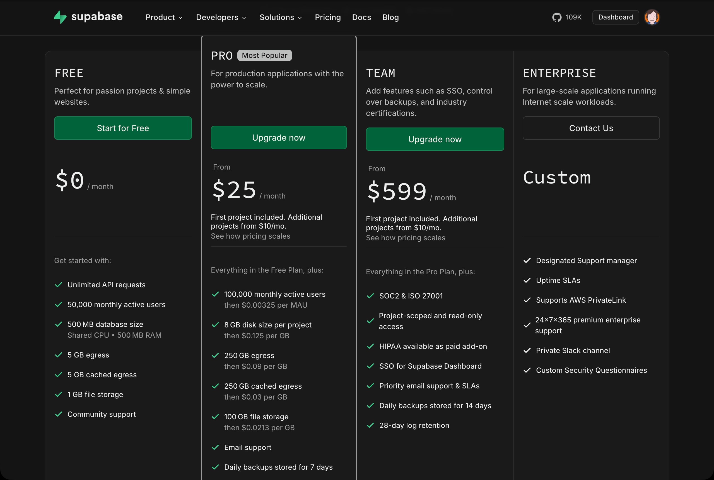Click checkmark beside Unlimited API requests
The height and width of the screenshot is (480, 714).
59,285
